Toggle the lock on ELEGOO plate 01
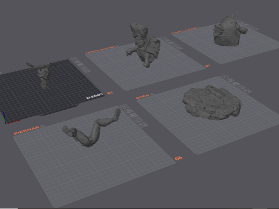Viewport: 279px width, 209px height. (x=84, y=68)
